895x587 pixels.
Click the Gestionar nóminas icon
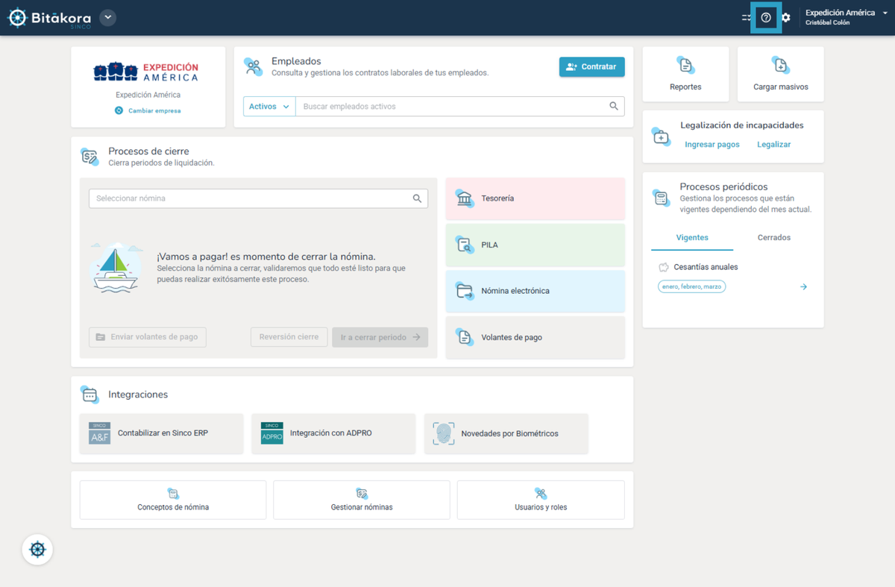pyautogui.click(x=362, y=493)
